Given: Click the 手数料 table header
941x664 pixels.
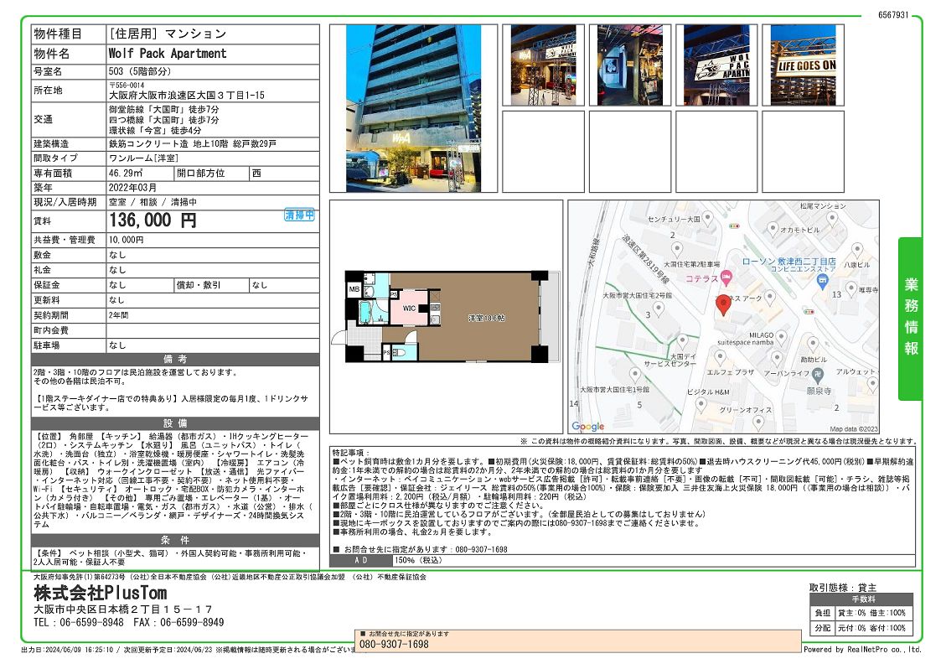Looking at the screenshot, I should point(863,599).
